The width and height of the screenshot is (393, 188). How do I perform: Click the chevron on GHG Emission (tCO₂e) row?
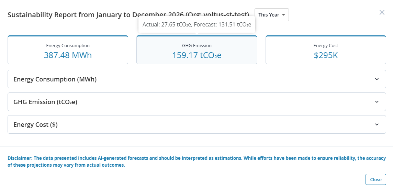(377, 102)
